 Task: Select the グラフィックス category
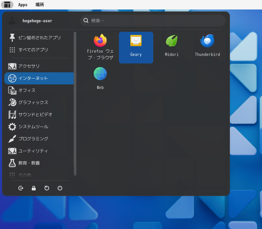[39, 102]
